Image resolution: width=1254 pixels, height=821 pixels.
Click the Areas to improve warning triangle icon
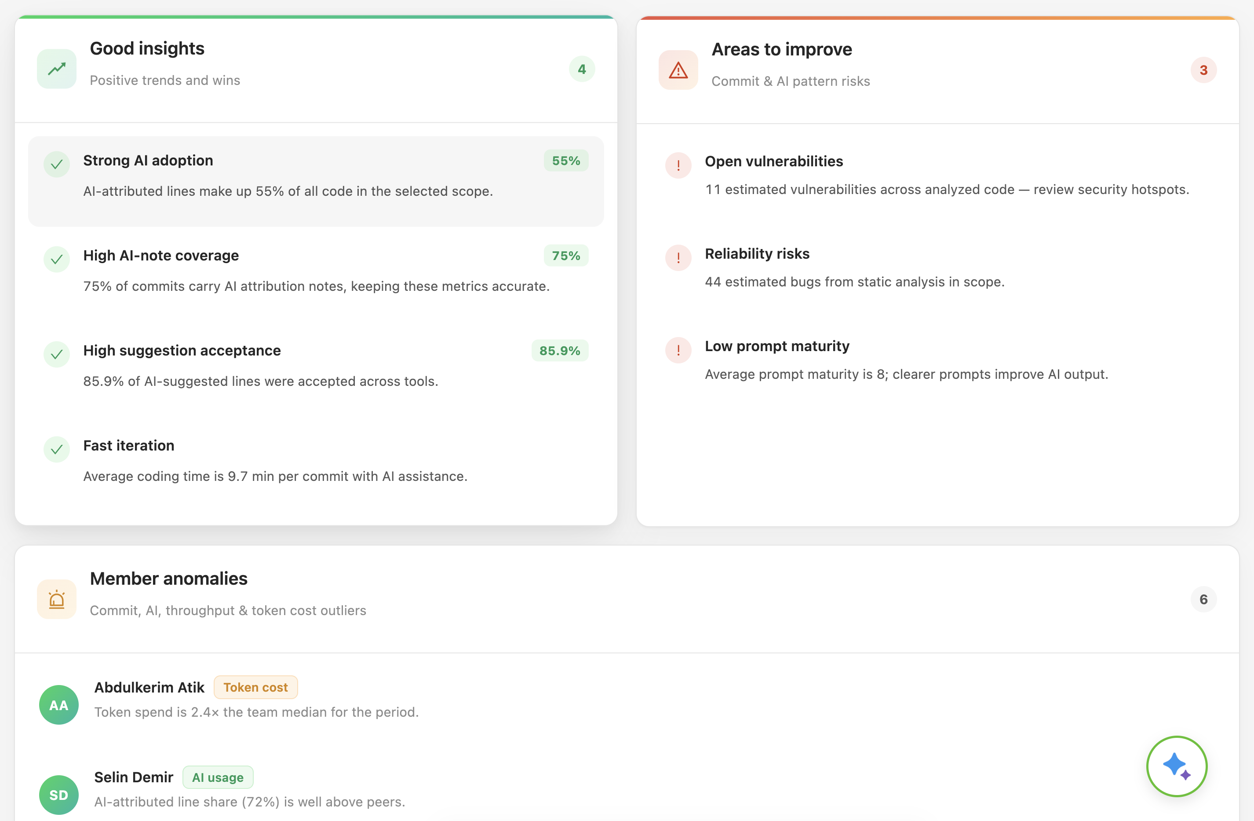click(678, 70)
